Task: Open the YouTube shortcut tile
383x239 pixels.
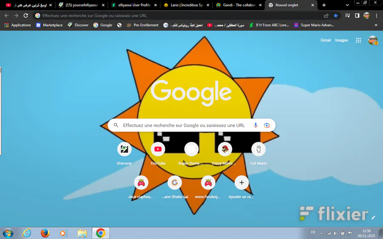Action: [x=158, y=154]
